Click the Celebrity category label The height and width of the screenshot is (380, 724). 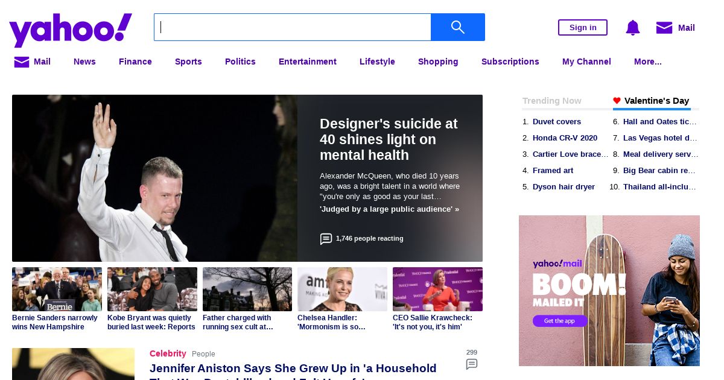[168, 353]
